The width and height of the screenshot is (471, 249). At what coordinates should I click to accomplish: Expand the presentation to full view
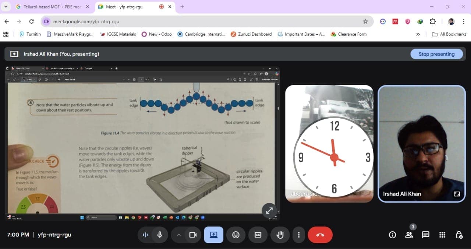point(269,210)
